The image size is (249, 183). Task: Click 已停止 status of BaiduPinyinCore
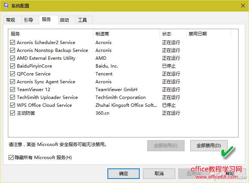169,66
